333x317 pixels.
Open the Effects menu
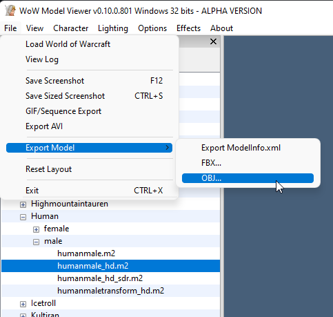pyautogui.click(x=188, y=28)
